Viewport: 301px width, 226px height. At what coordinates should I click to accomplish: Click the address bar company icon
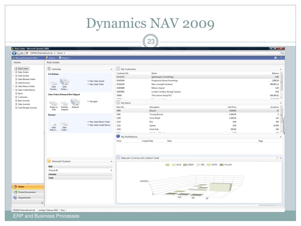point(27,53)
